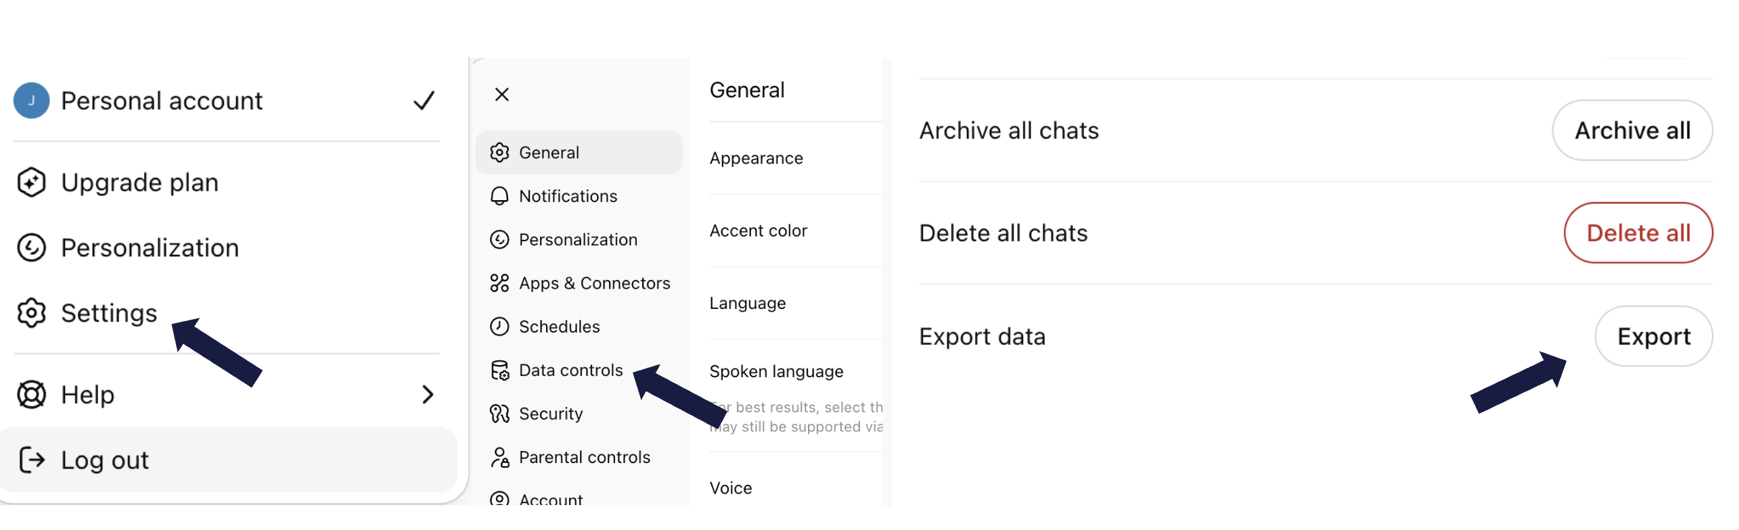
Task: Click the Log out icon
Action: (31, 460)
